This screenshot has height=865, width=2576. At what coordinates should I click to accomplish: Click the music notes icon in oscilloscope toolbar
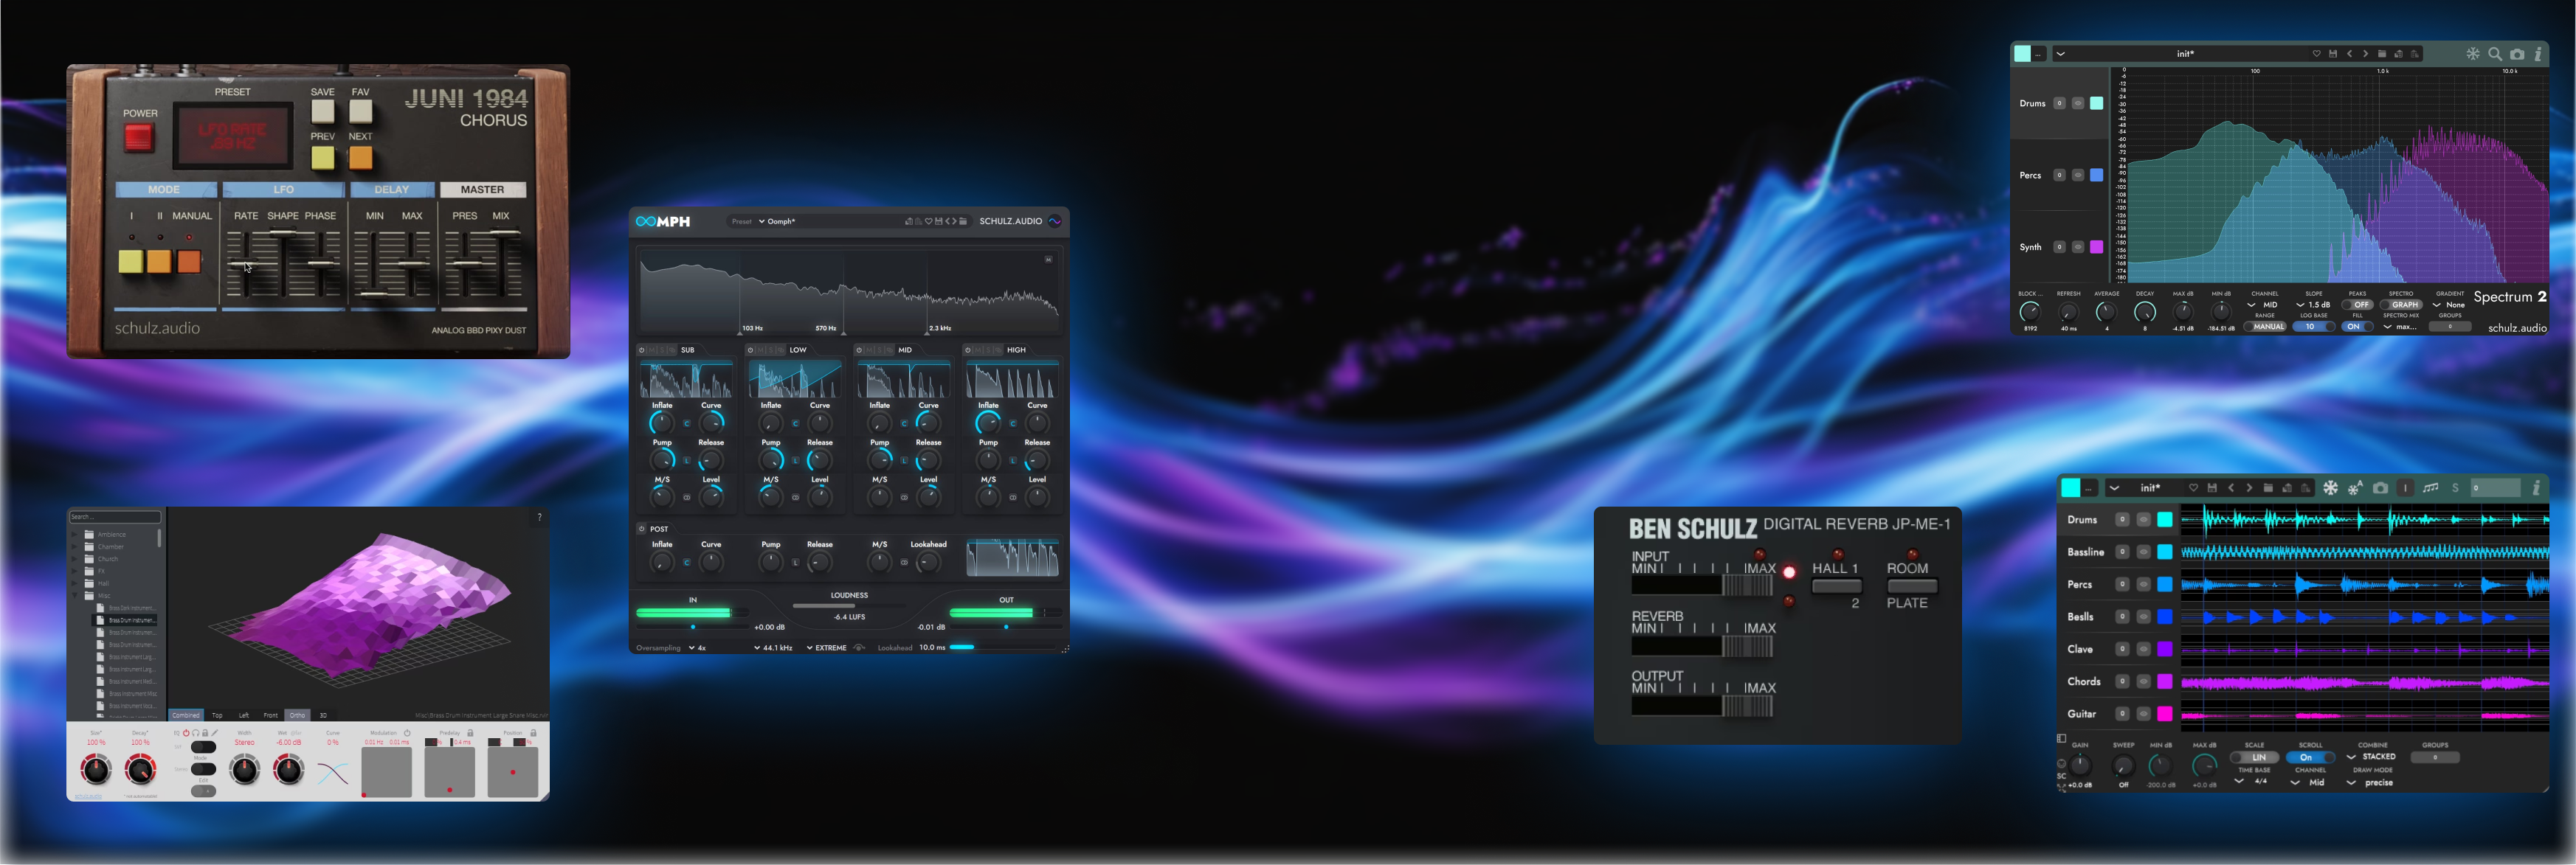coord(2430,487)
